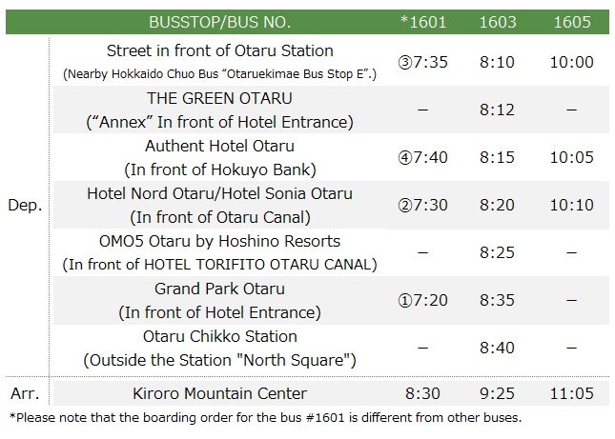Screen dimensions: 615x439
Task: Click THE GREEN OTARU bus stop name
Action: [220, 98]
